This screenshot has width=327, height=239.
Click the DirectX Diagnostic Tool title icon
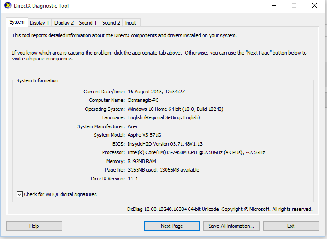point(8,5)
